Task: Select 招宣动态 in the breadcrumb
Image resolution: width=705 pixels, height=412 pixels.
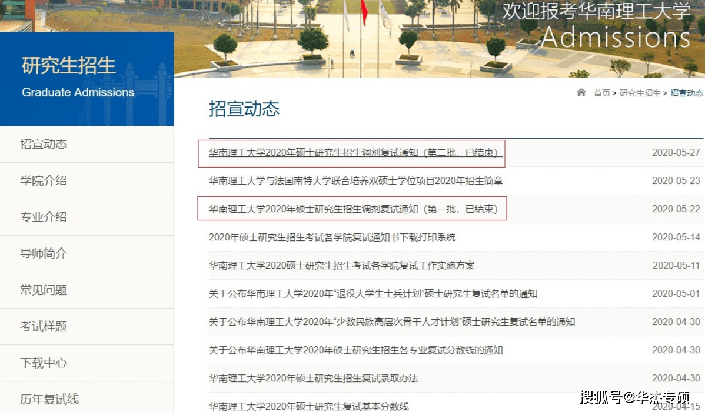Action: [x=686, y=93]
